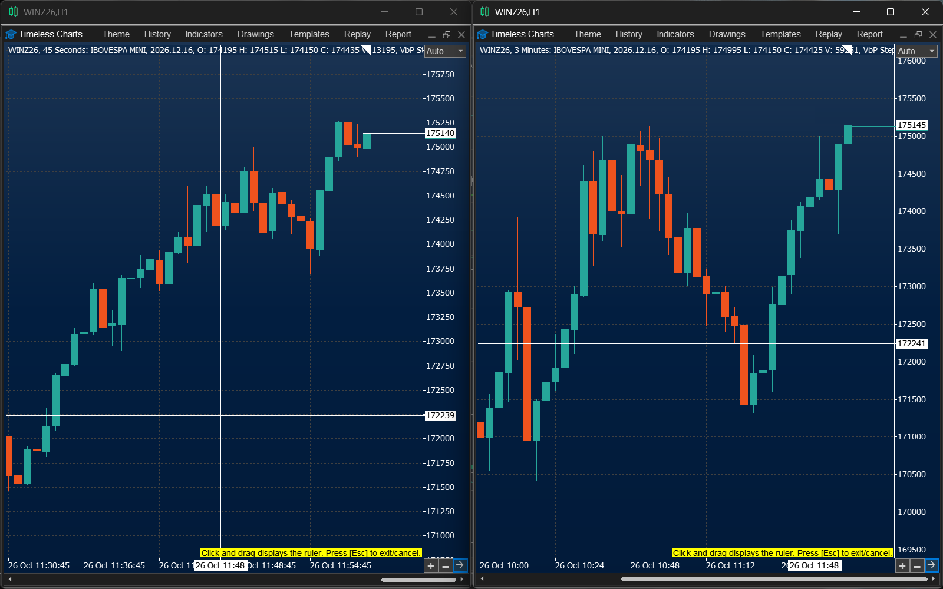Open Templates menu in right chart window
Image resolution: width=943 pixels, height=589 pixels.
[780, 34]
